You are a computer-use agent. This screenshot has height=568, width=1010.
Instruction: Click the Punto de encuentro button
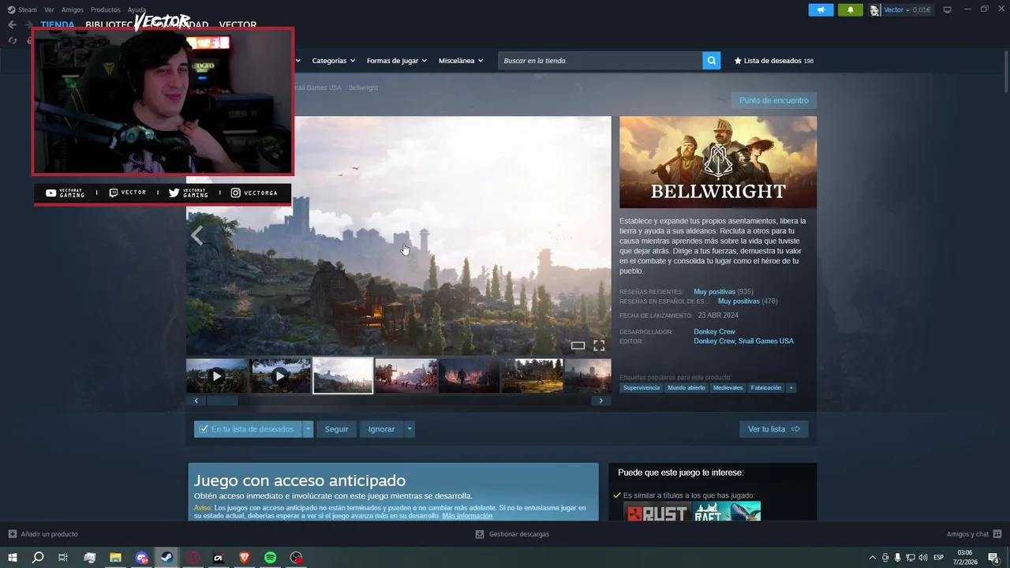pos(773,100)
